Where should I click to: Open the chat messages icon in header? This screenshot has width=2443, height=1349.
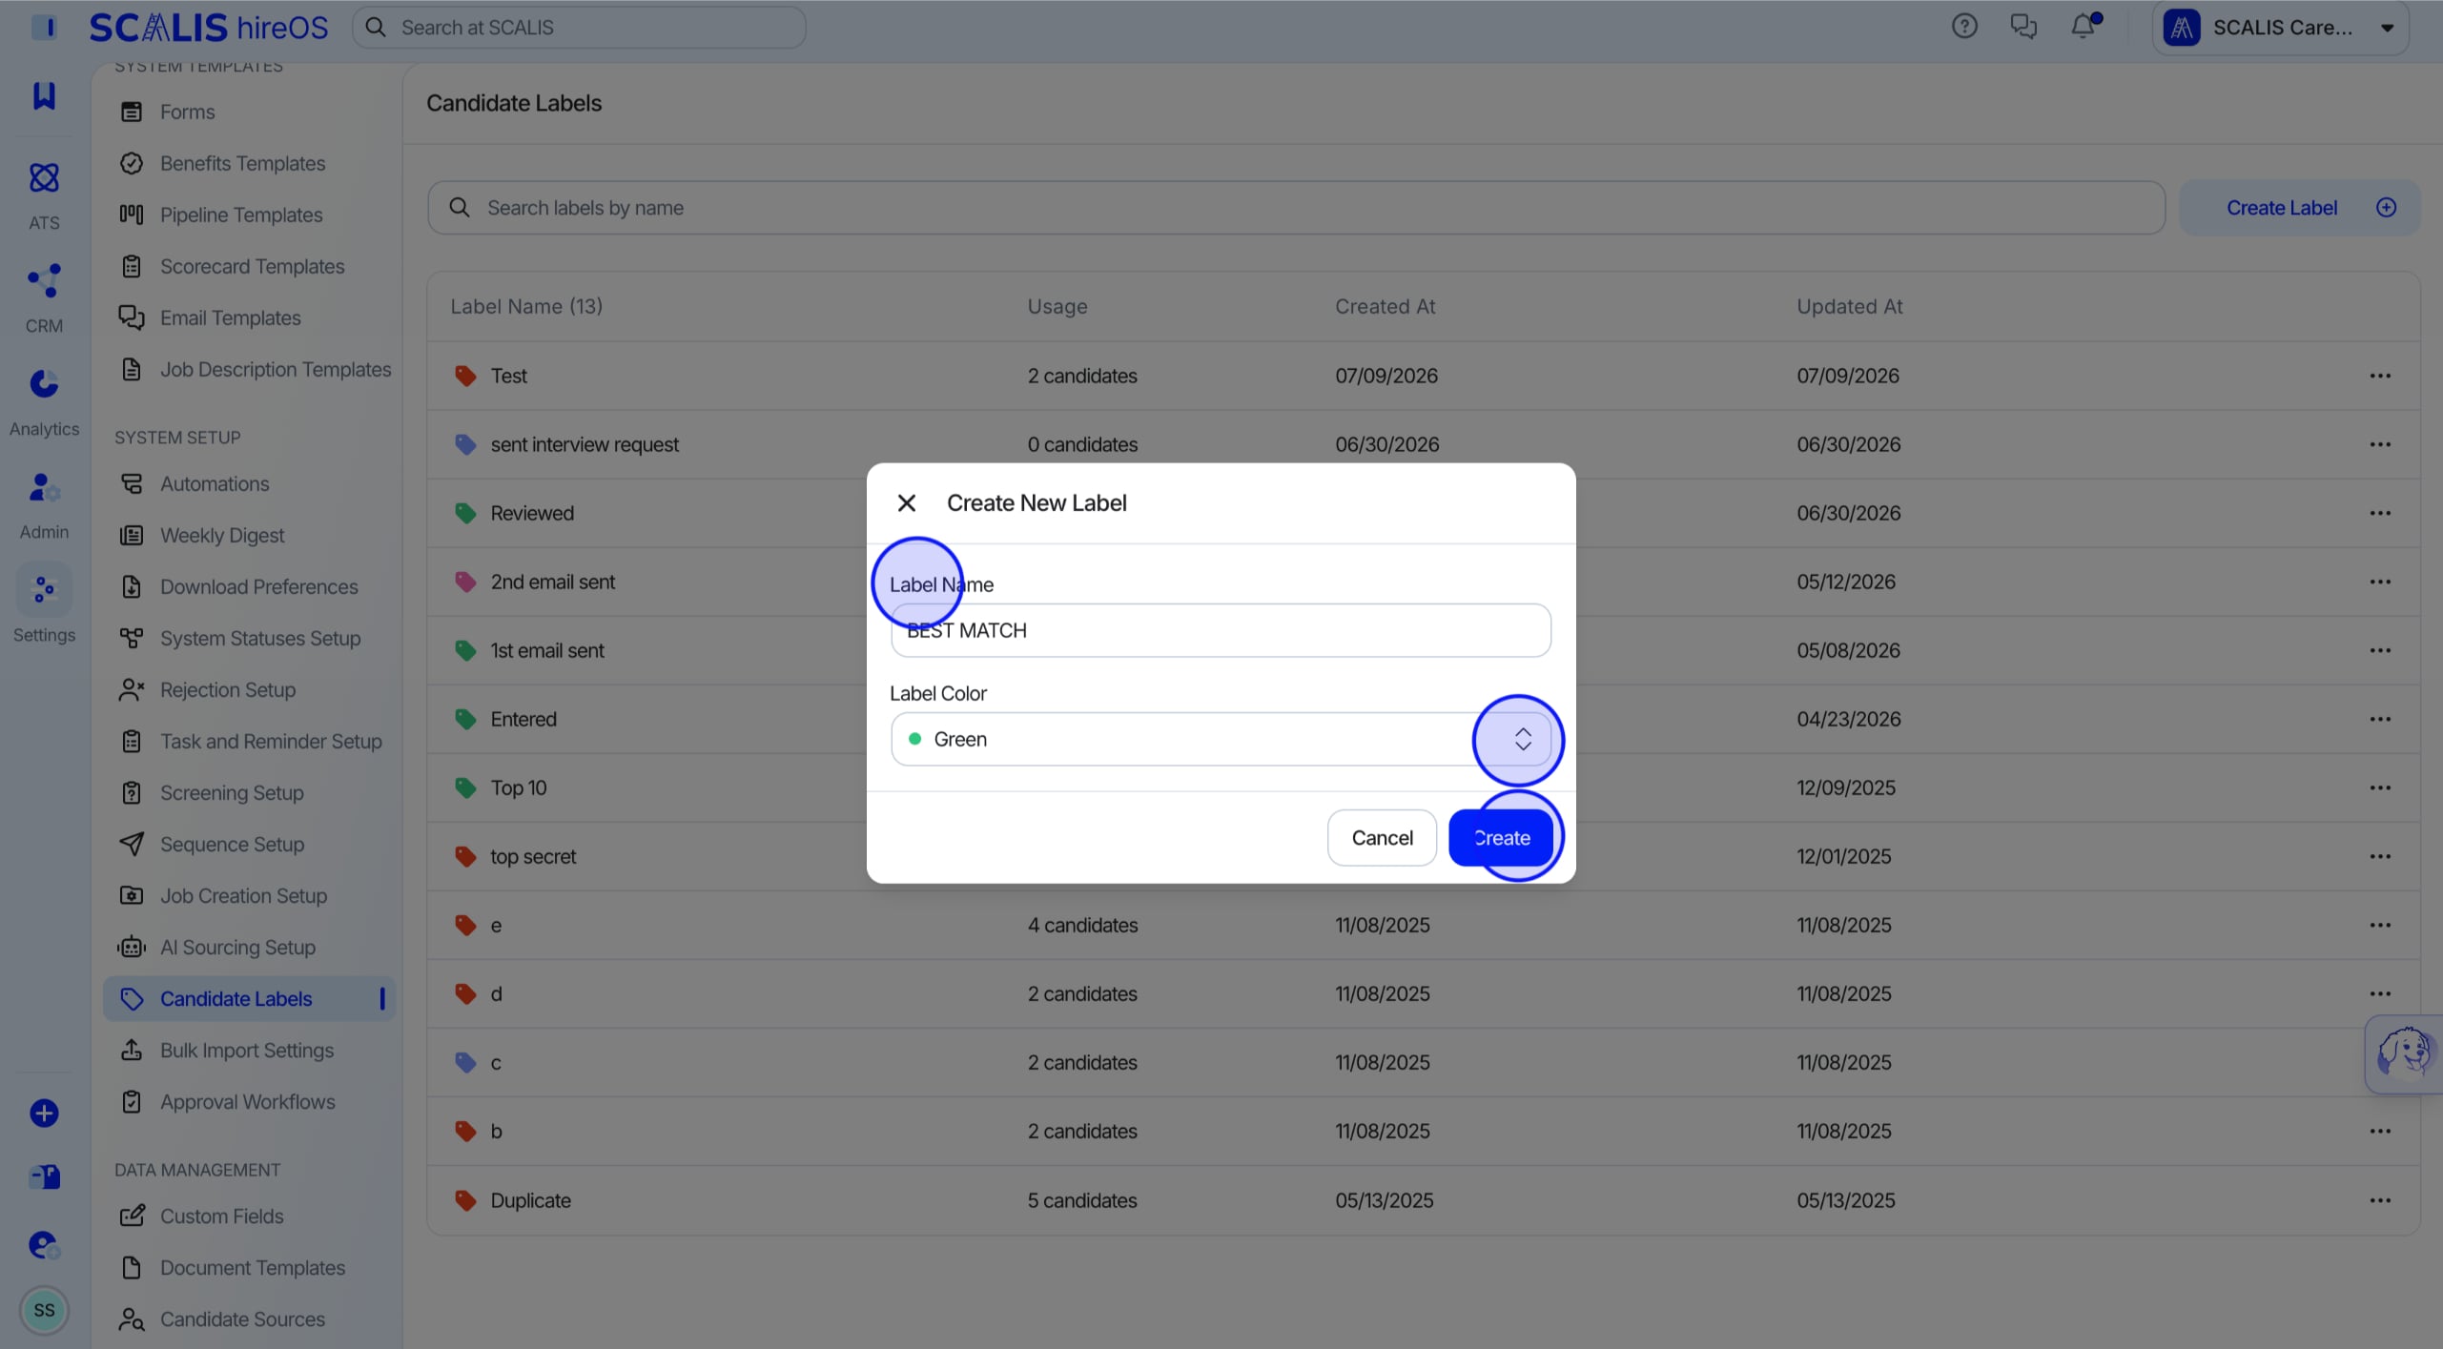2023,27
